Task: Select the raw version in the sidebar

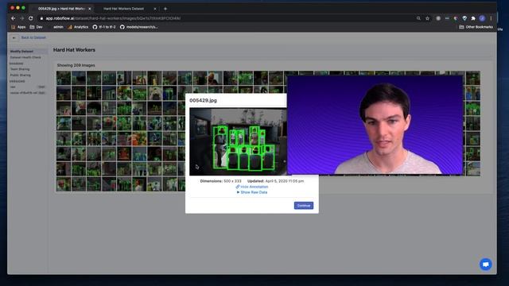Action: point(27,87)
